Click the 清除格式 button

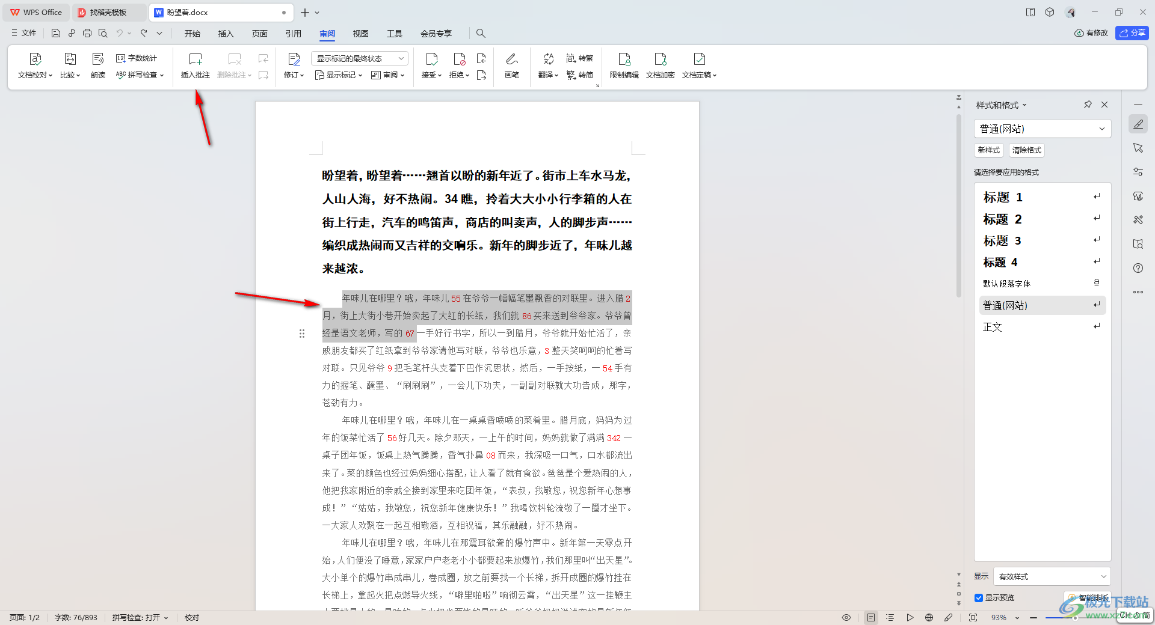tap(1027, 150)
